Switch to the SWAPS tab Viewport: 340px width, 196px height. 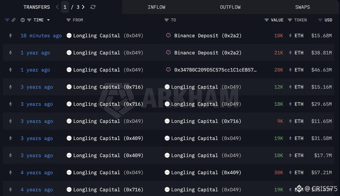(x=302, y=7)
